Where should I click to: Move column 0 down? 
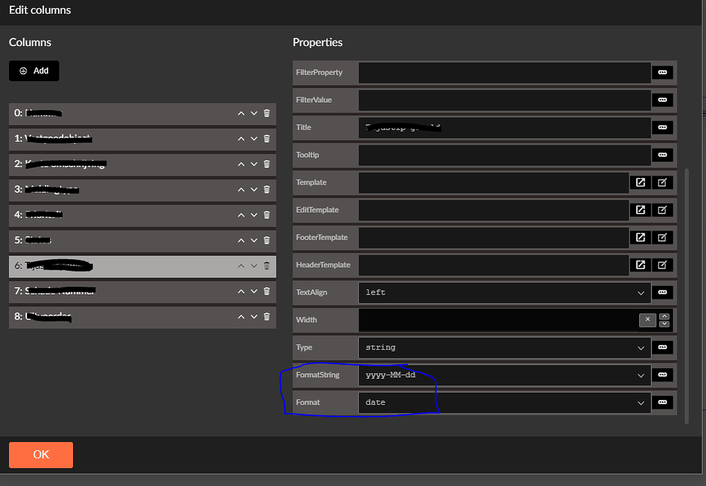point(254,114)
